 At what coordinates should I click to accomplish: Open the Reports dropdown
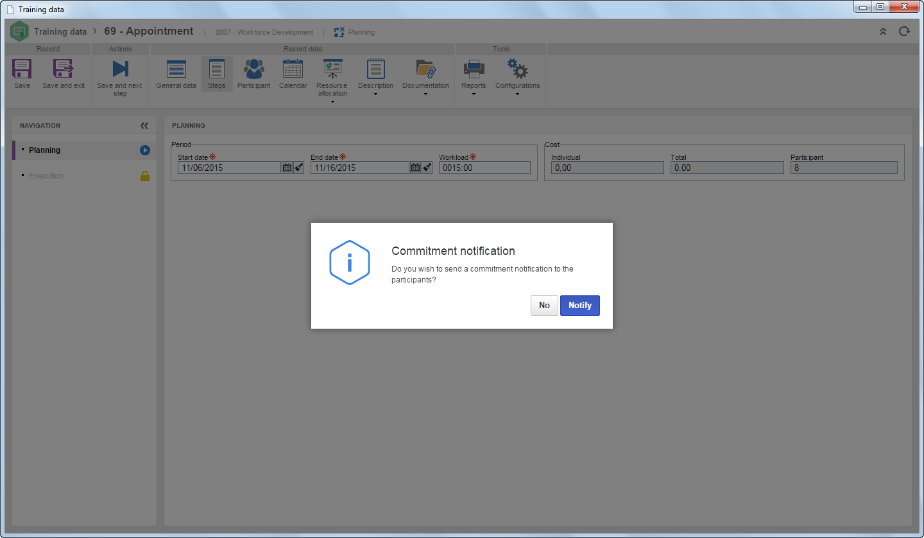(x=474, y=78)
